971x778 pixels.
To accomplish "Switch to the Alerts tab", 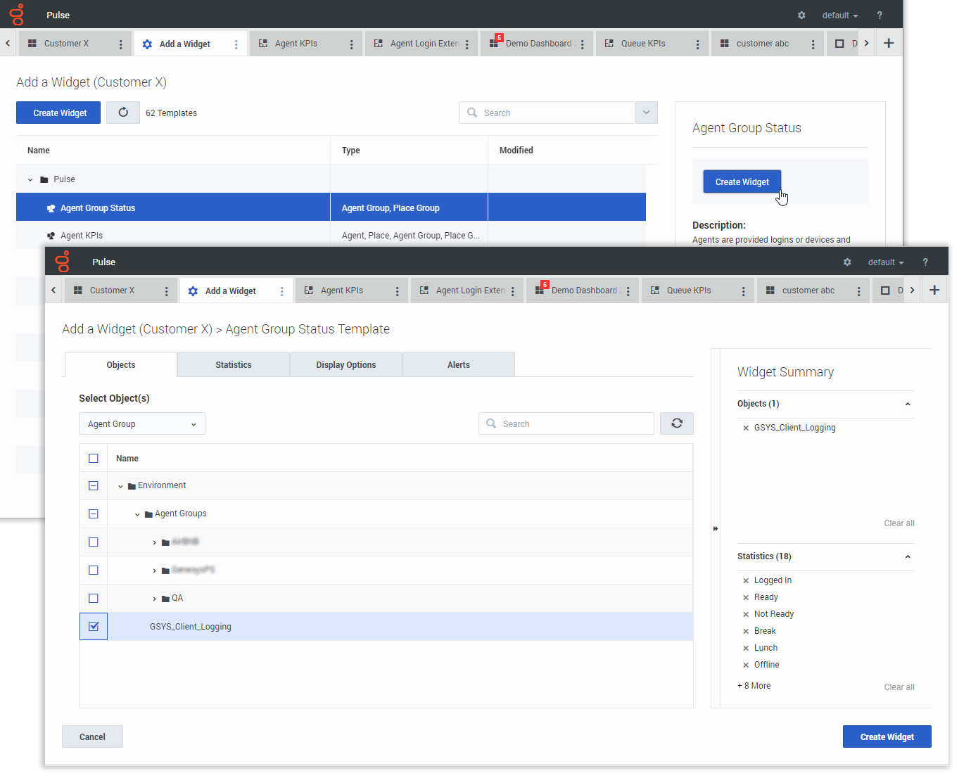I will [x=459, y=364].
